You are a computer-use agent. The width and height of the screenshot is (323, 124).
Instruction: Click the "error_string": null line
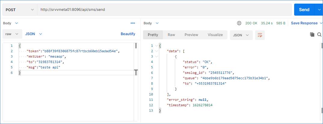188,100
